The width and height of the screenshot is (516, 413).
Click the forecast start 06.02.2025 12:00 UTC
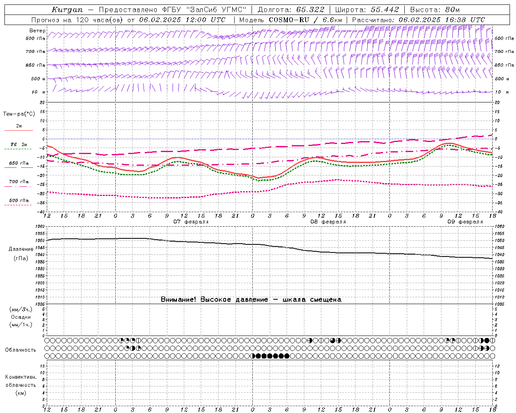click(x=182, y=20)
